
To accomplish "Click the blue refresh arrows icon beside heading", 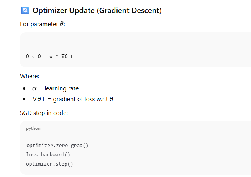I will click(x=25, y=11).
